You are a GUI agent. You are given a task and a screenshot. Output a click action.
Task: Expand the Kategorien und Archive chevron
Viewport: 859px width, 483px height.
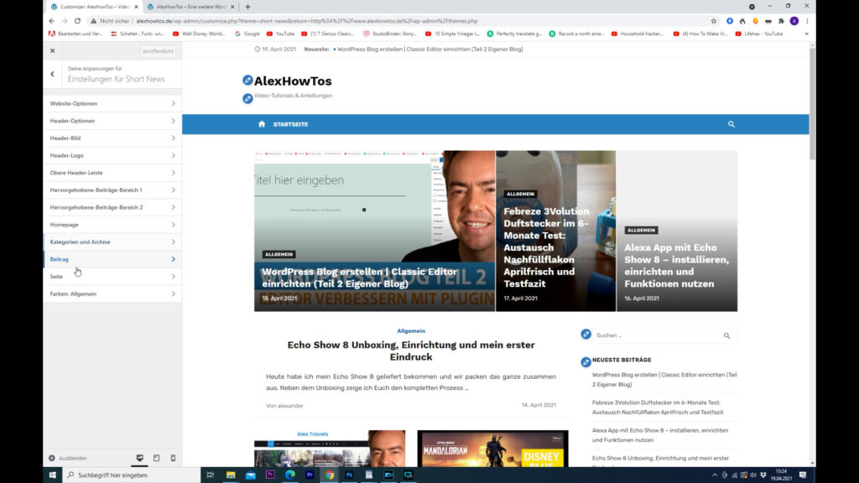click(173, 242)
